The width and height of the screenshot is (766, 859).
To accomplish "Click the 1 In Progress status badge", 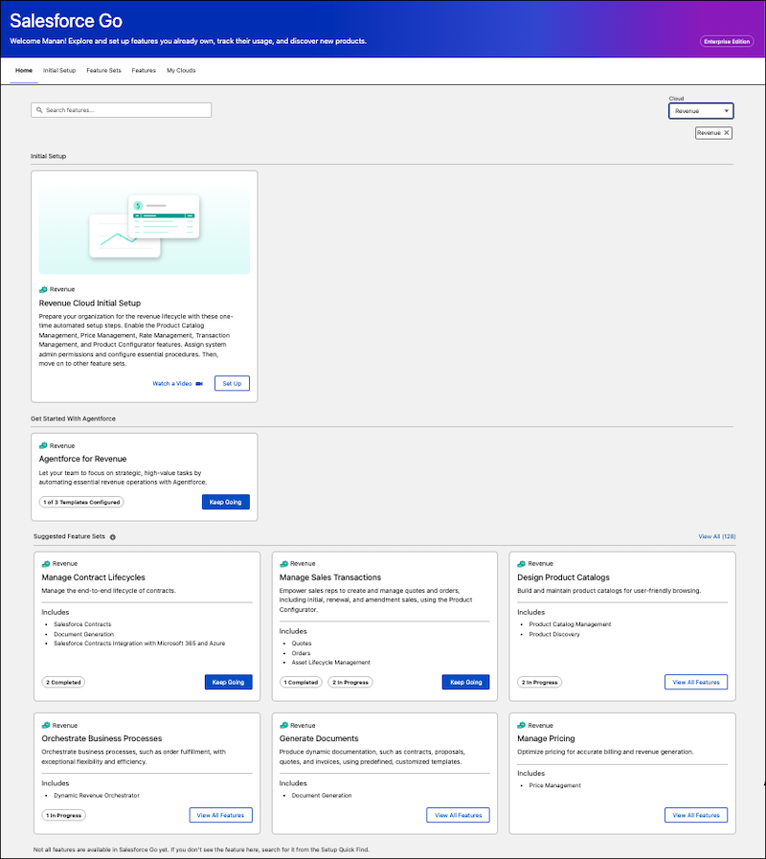I will click(63, 815).
